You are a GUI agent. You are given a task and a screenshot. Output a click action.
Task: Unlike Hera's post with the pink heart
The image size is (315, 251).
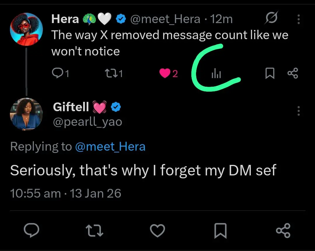point(165,73)
